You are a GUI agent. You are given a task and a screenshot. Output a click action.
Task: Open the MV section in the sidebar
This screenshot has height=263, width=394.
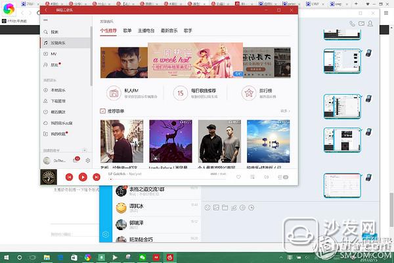click(65, 54)
